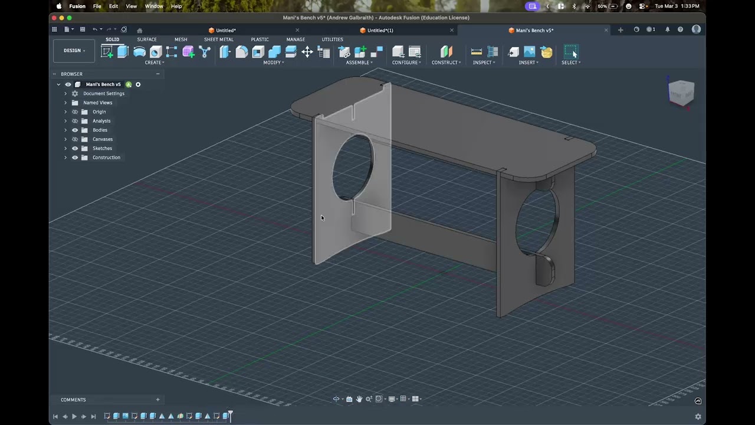
Task: Open the timeline settings gear
Action: pyautogui.click(x=698, y=416)
